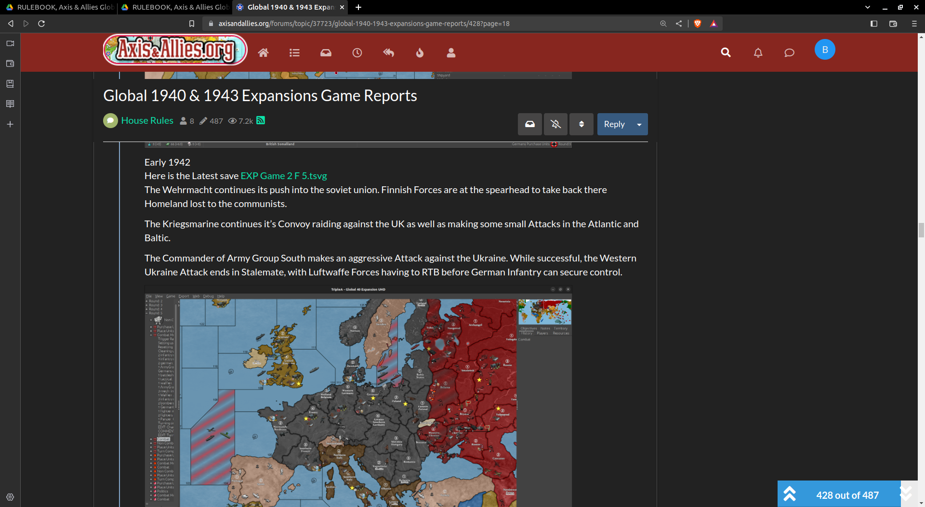Viewport: 925px width, 507px height.
Task: Open Brave Wallet icon in toolbar
Action: 893,24
